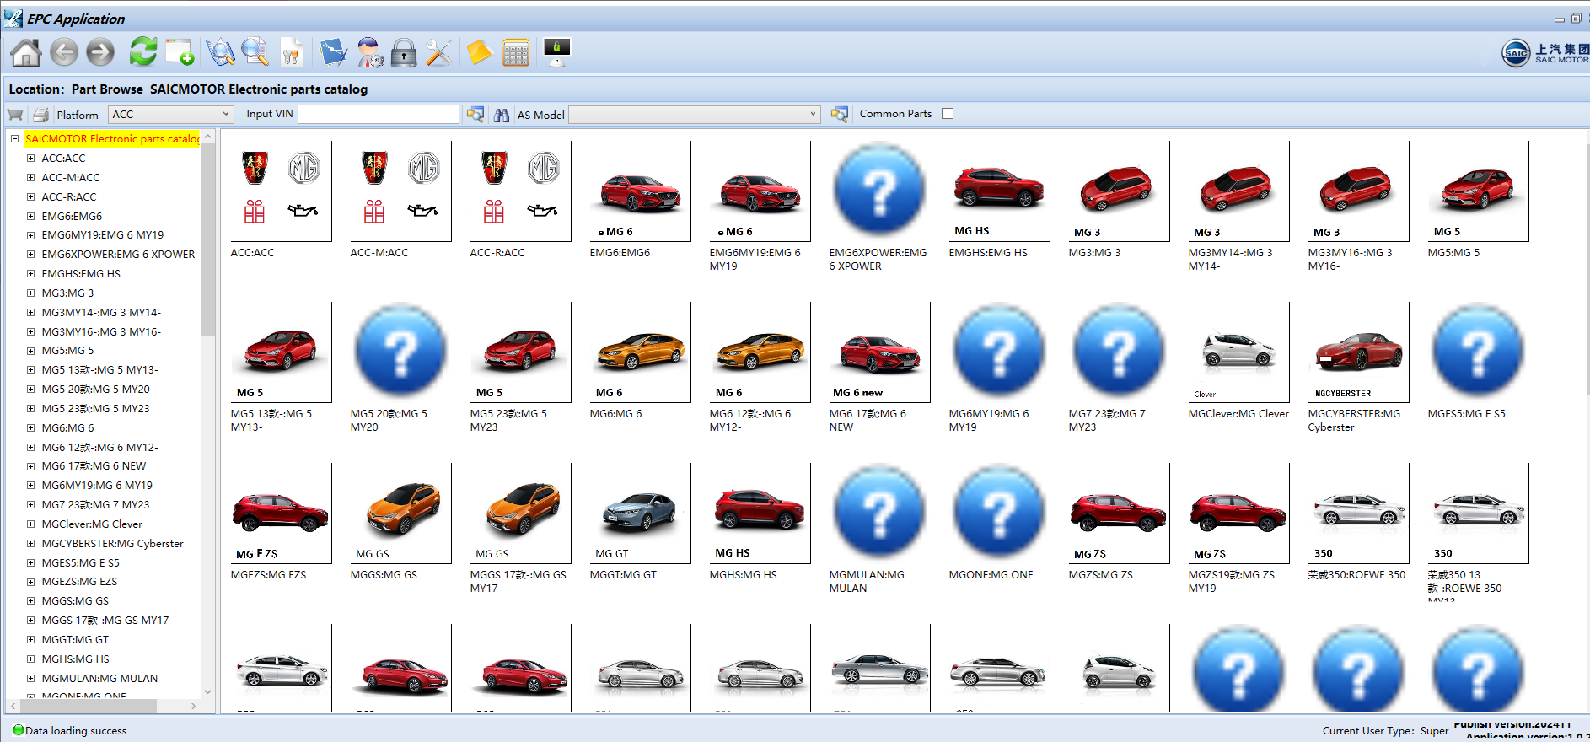Viewport: 1590px width, 742px height.
Task: Expand the EMGHS:EMG HS tree node
Action: pyautogui.click(x=30, y=273)
